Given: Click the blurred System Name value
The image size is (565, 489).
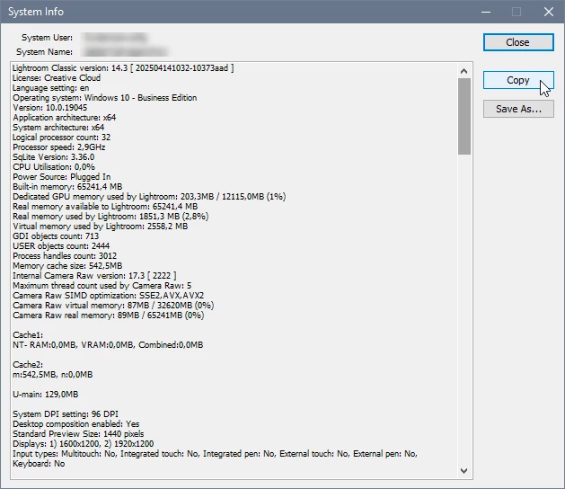Looking at the screenshot, I should tap(125, 52).
